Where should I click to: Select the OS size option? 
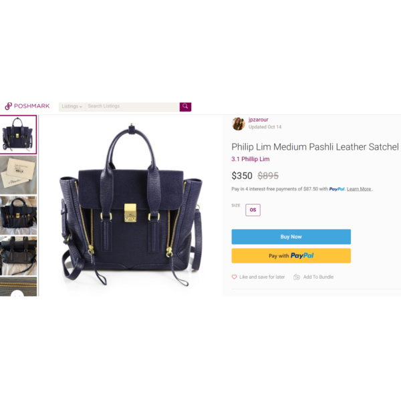(253, 210)
